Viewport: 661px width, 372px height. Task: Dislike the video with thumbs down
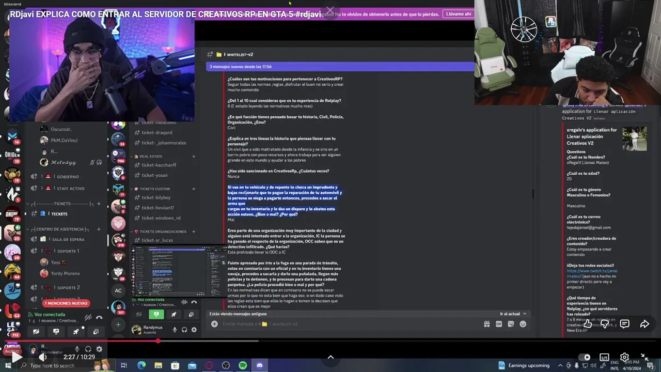pyautogui.click(x=605, y=324)
